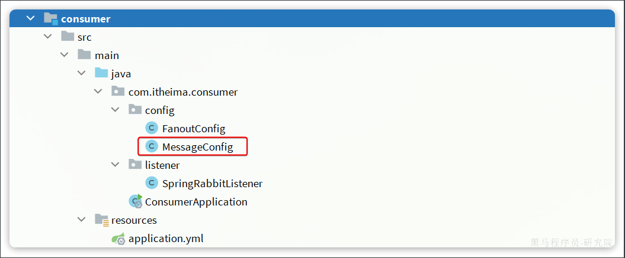Select the src folder label
Viewport: 625px width, 258px height.
[x=85, y=37]
